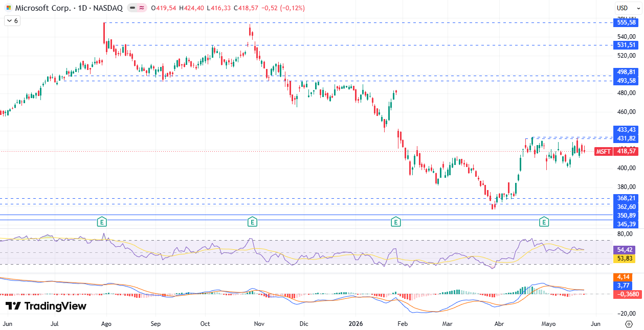Click the open price value O419,54

coord(164,8)
